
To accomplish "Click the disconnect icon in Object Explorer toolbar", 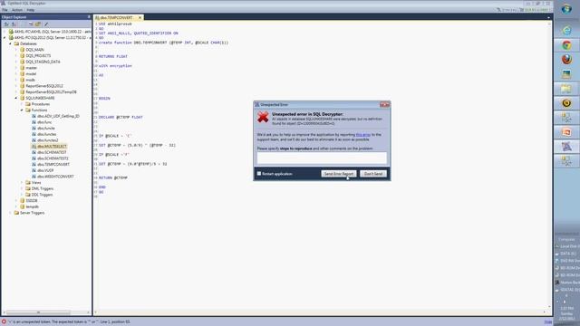I will (14, 24).
